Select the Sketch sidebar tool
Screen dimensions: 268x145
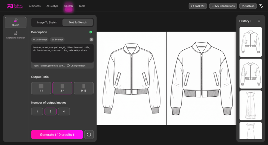[15, 22]
